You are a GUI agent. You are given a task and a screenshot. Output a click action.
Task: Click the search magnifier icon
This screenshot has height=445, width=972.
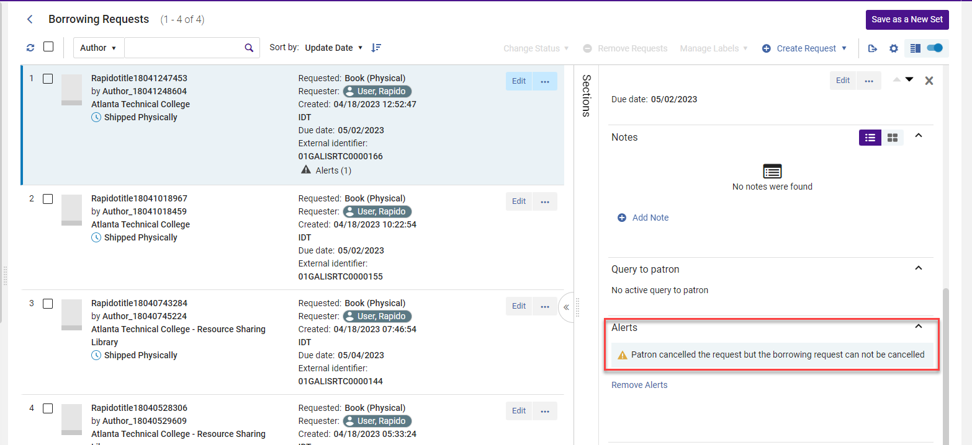tap(248, 48)
